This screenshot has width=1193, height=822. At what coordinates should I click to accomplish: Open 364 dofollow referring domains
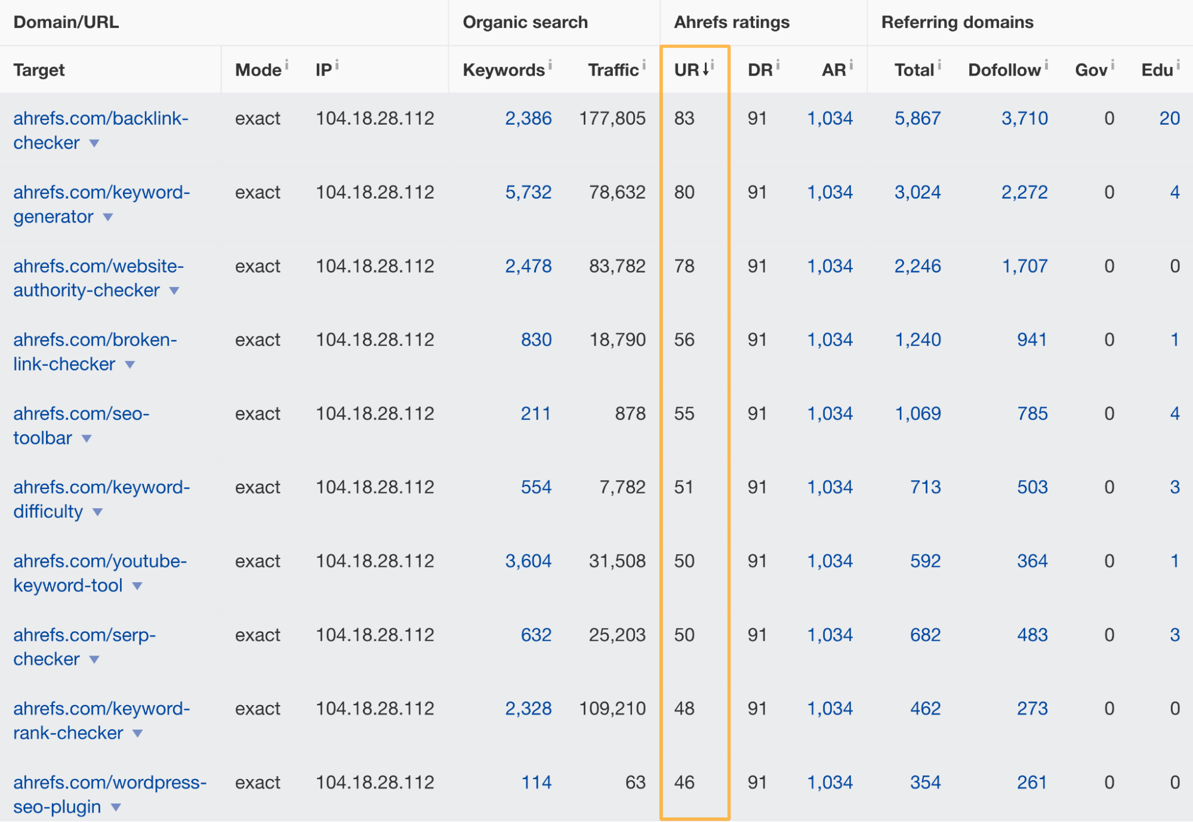[x=1032, y=561]
